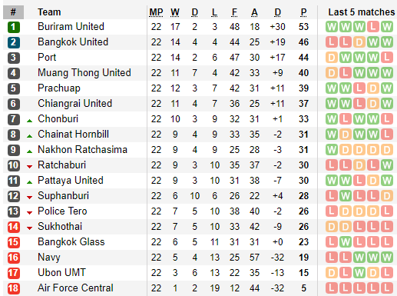Open the Muang Thong United team link
Screen dimensions: 397x296
coord(84,73)
